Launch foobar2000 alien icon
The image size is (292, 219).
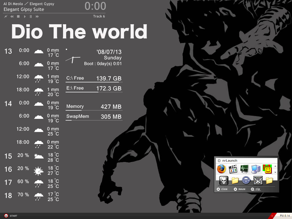[x=224, y=180]
